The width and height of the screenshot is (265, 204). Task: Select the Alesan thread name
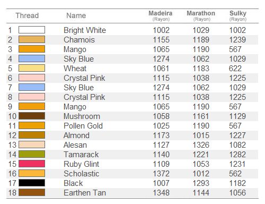tap(75, 145)
